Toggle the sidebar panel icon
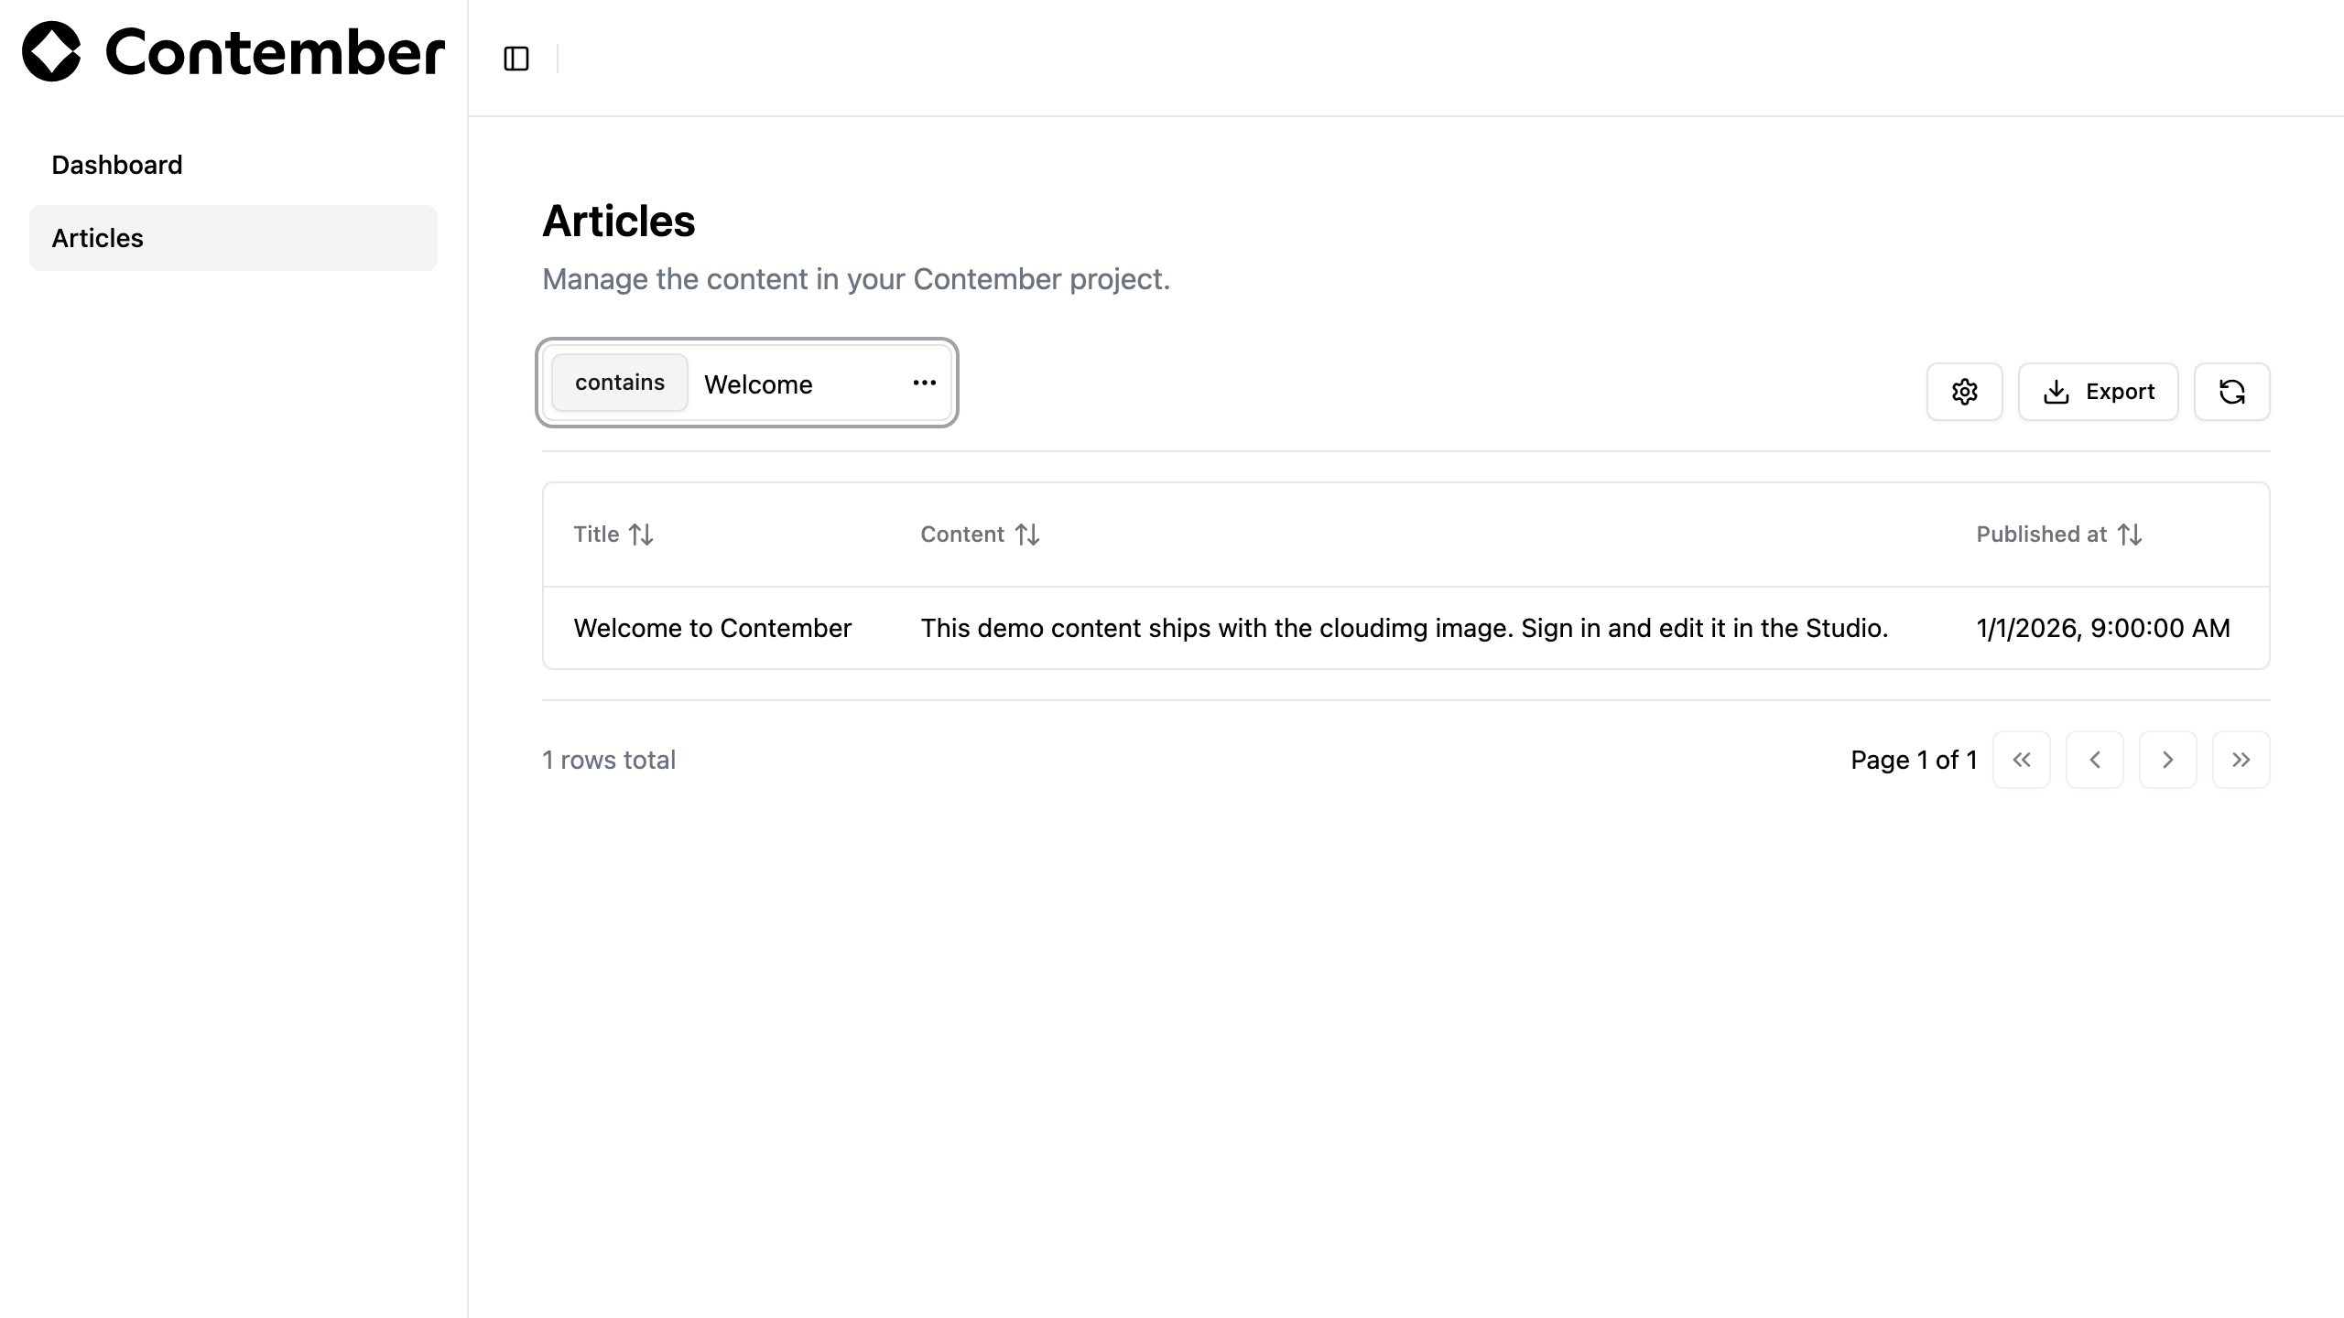Viewport: 2344px width, 1318px height. 516,59
